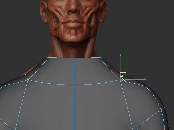Select the magenta vertex at the far left edge
174x130 pixels.
tap(3, 85)
